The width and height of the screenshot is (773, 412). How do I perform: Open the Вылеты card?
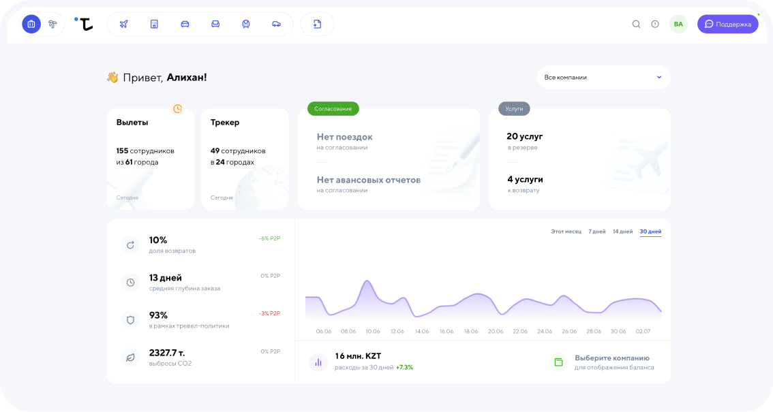point(151,159)
